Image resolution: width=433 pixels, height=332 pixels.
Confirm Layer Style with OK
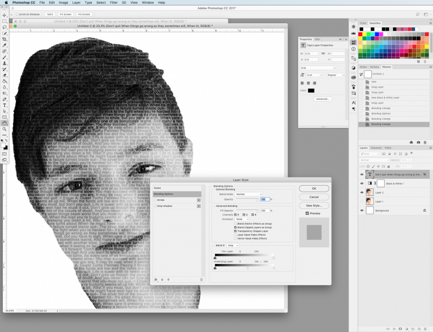pos(314,188)
